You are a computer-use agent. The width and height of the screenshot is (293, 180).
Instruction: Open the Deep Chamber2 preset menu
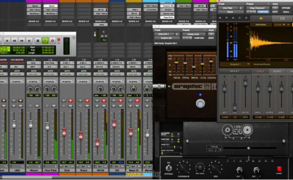click(x=257, y=8)
